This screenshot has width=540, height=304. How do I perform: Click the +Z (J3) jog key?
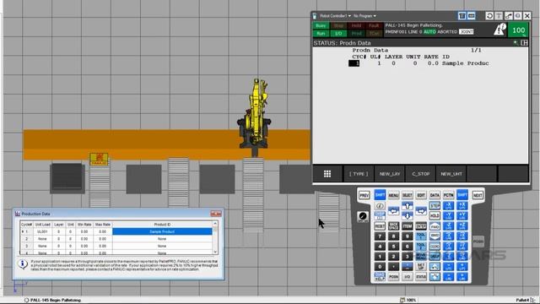[462, 226]
